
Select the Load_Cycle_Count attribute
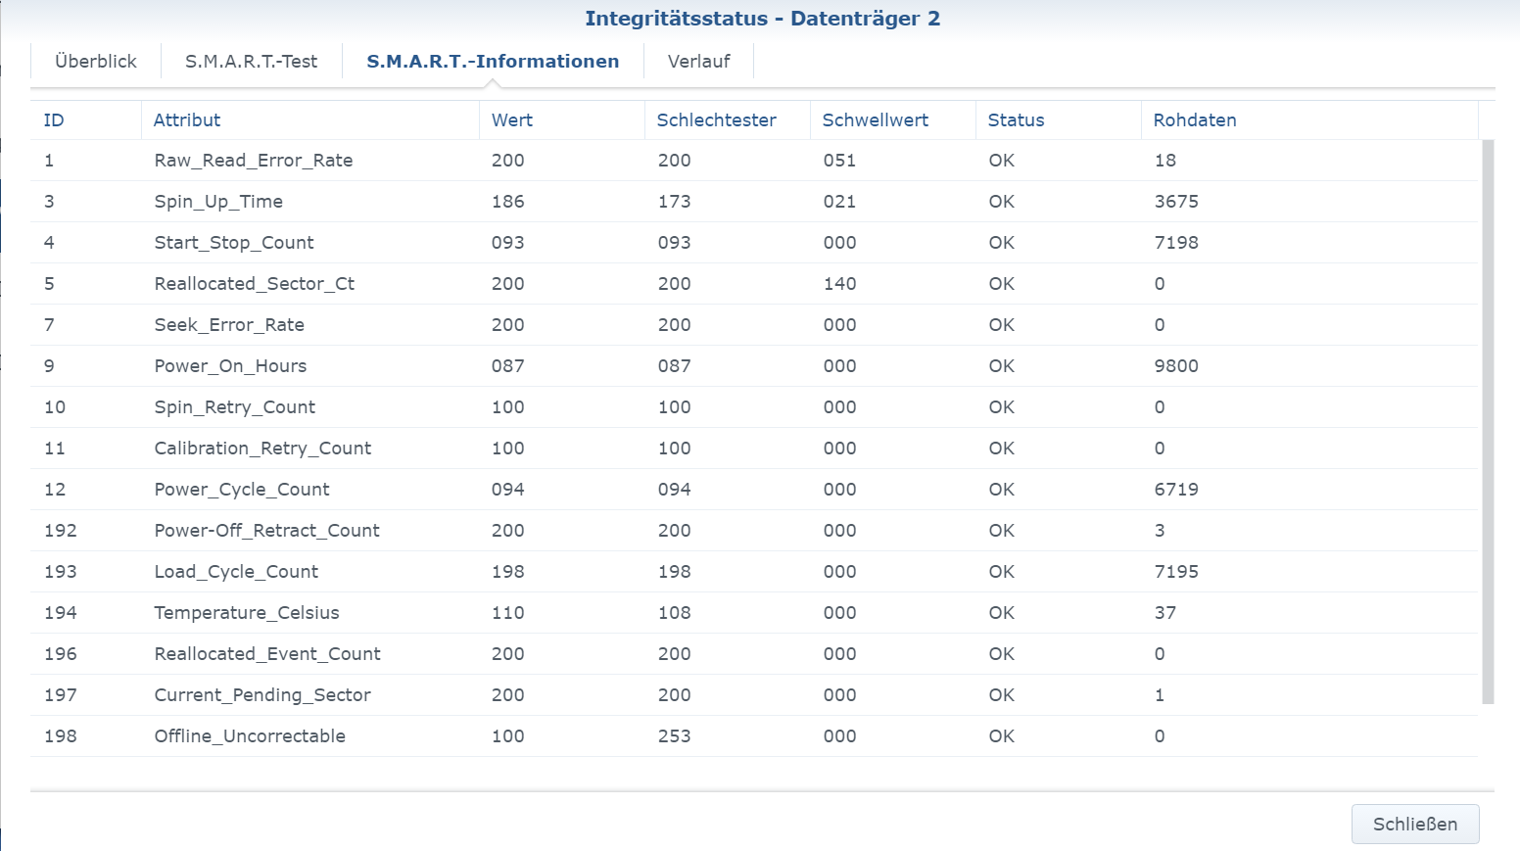pos(236,572)
